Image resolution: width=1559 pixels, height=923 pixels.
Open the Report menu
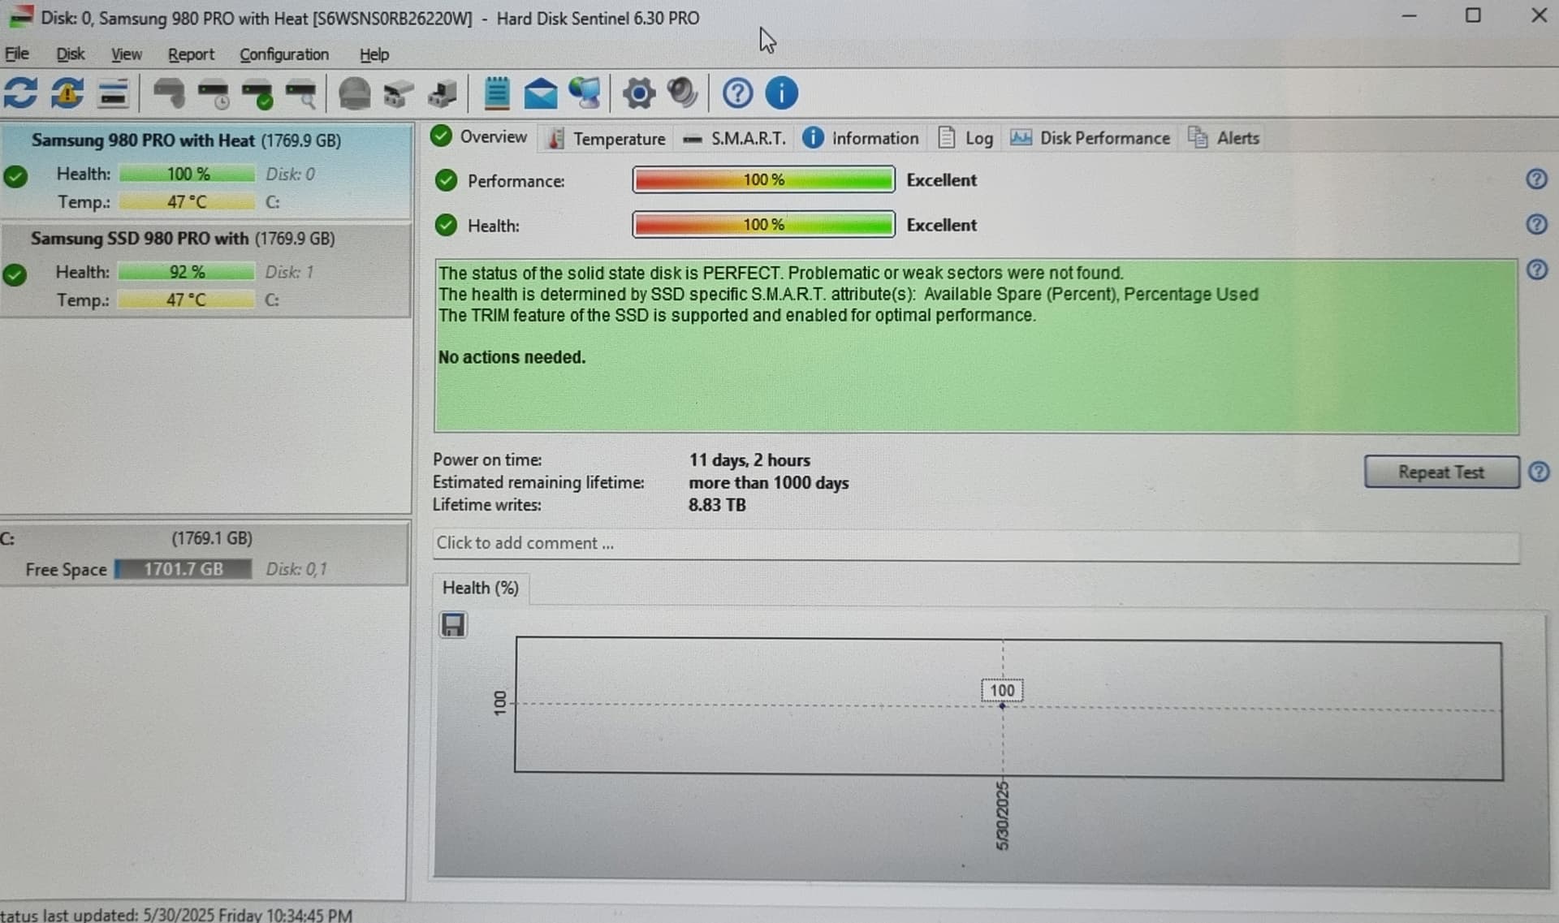coord(191,54)
